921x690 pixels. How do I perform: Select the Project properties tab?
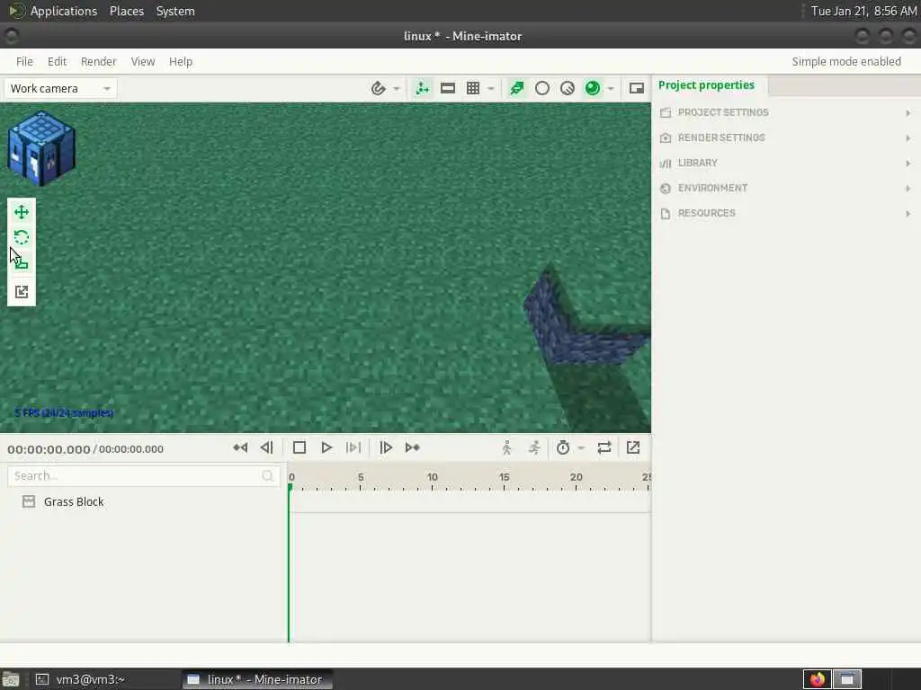[x=707, y=85]
